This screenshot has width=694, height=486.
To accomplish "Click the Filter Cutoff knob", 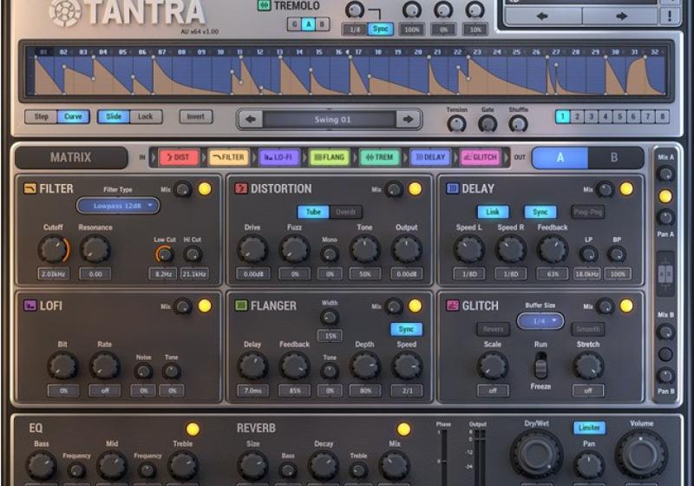I will pyautogui.click(x=54, y=249).
